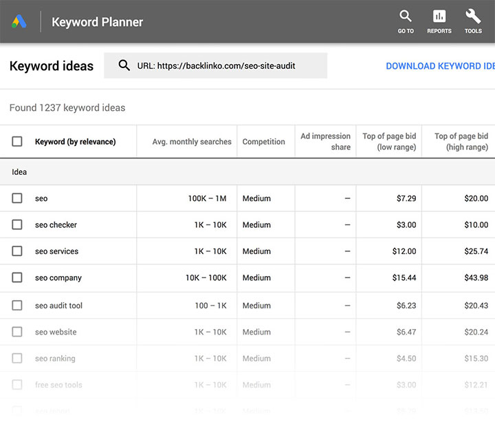Select the 'seo services' keyword text
The image size is (495, 422).
click(56, 251)
